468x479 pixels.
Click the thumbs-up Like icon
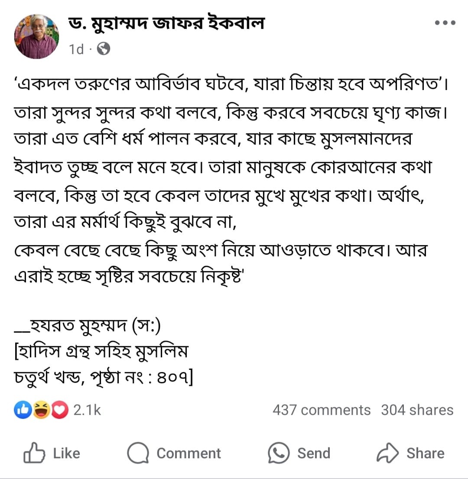click(34, 453)
